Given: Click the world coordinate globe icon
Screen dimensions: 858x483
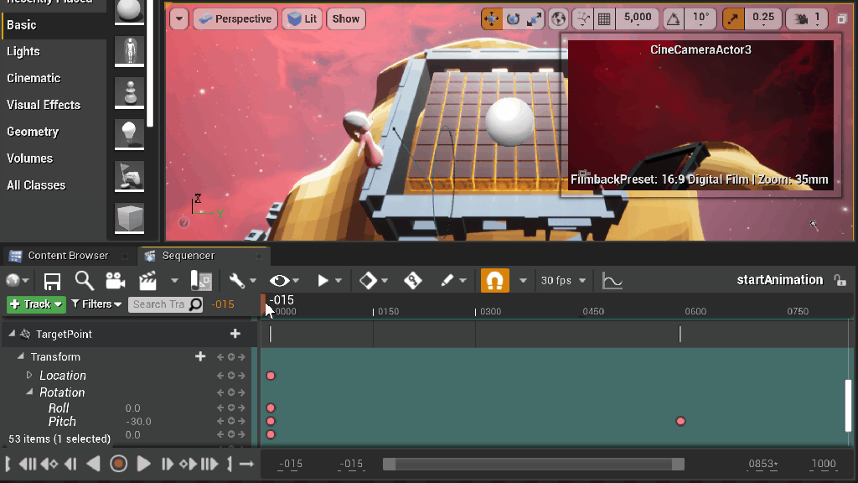Looking at the screenshot, I should coord(559,18).
